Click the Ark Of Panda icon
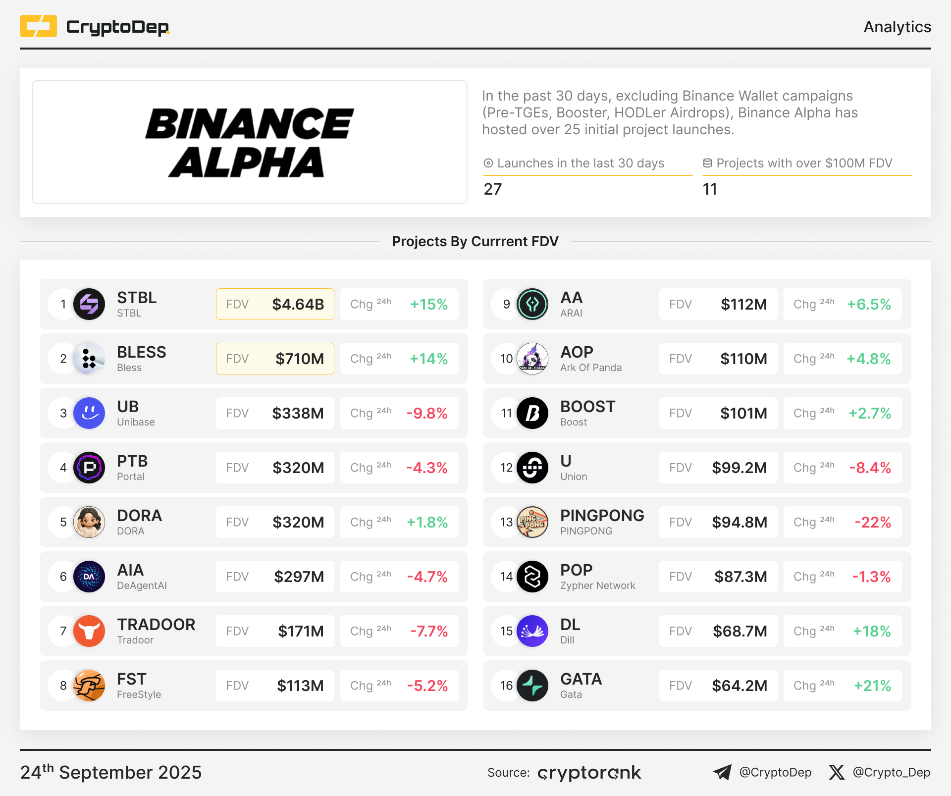Viewport: 951px width, 796px height. click(532, 359)
